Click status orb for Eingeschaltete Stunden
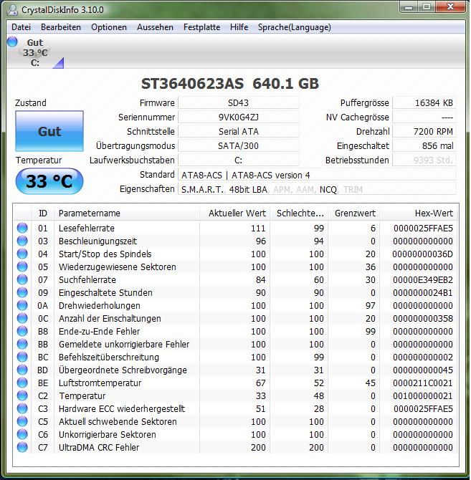This screenshot has width=471, height=480. click(22, 292)
